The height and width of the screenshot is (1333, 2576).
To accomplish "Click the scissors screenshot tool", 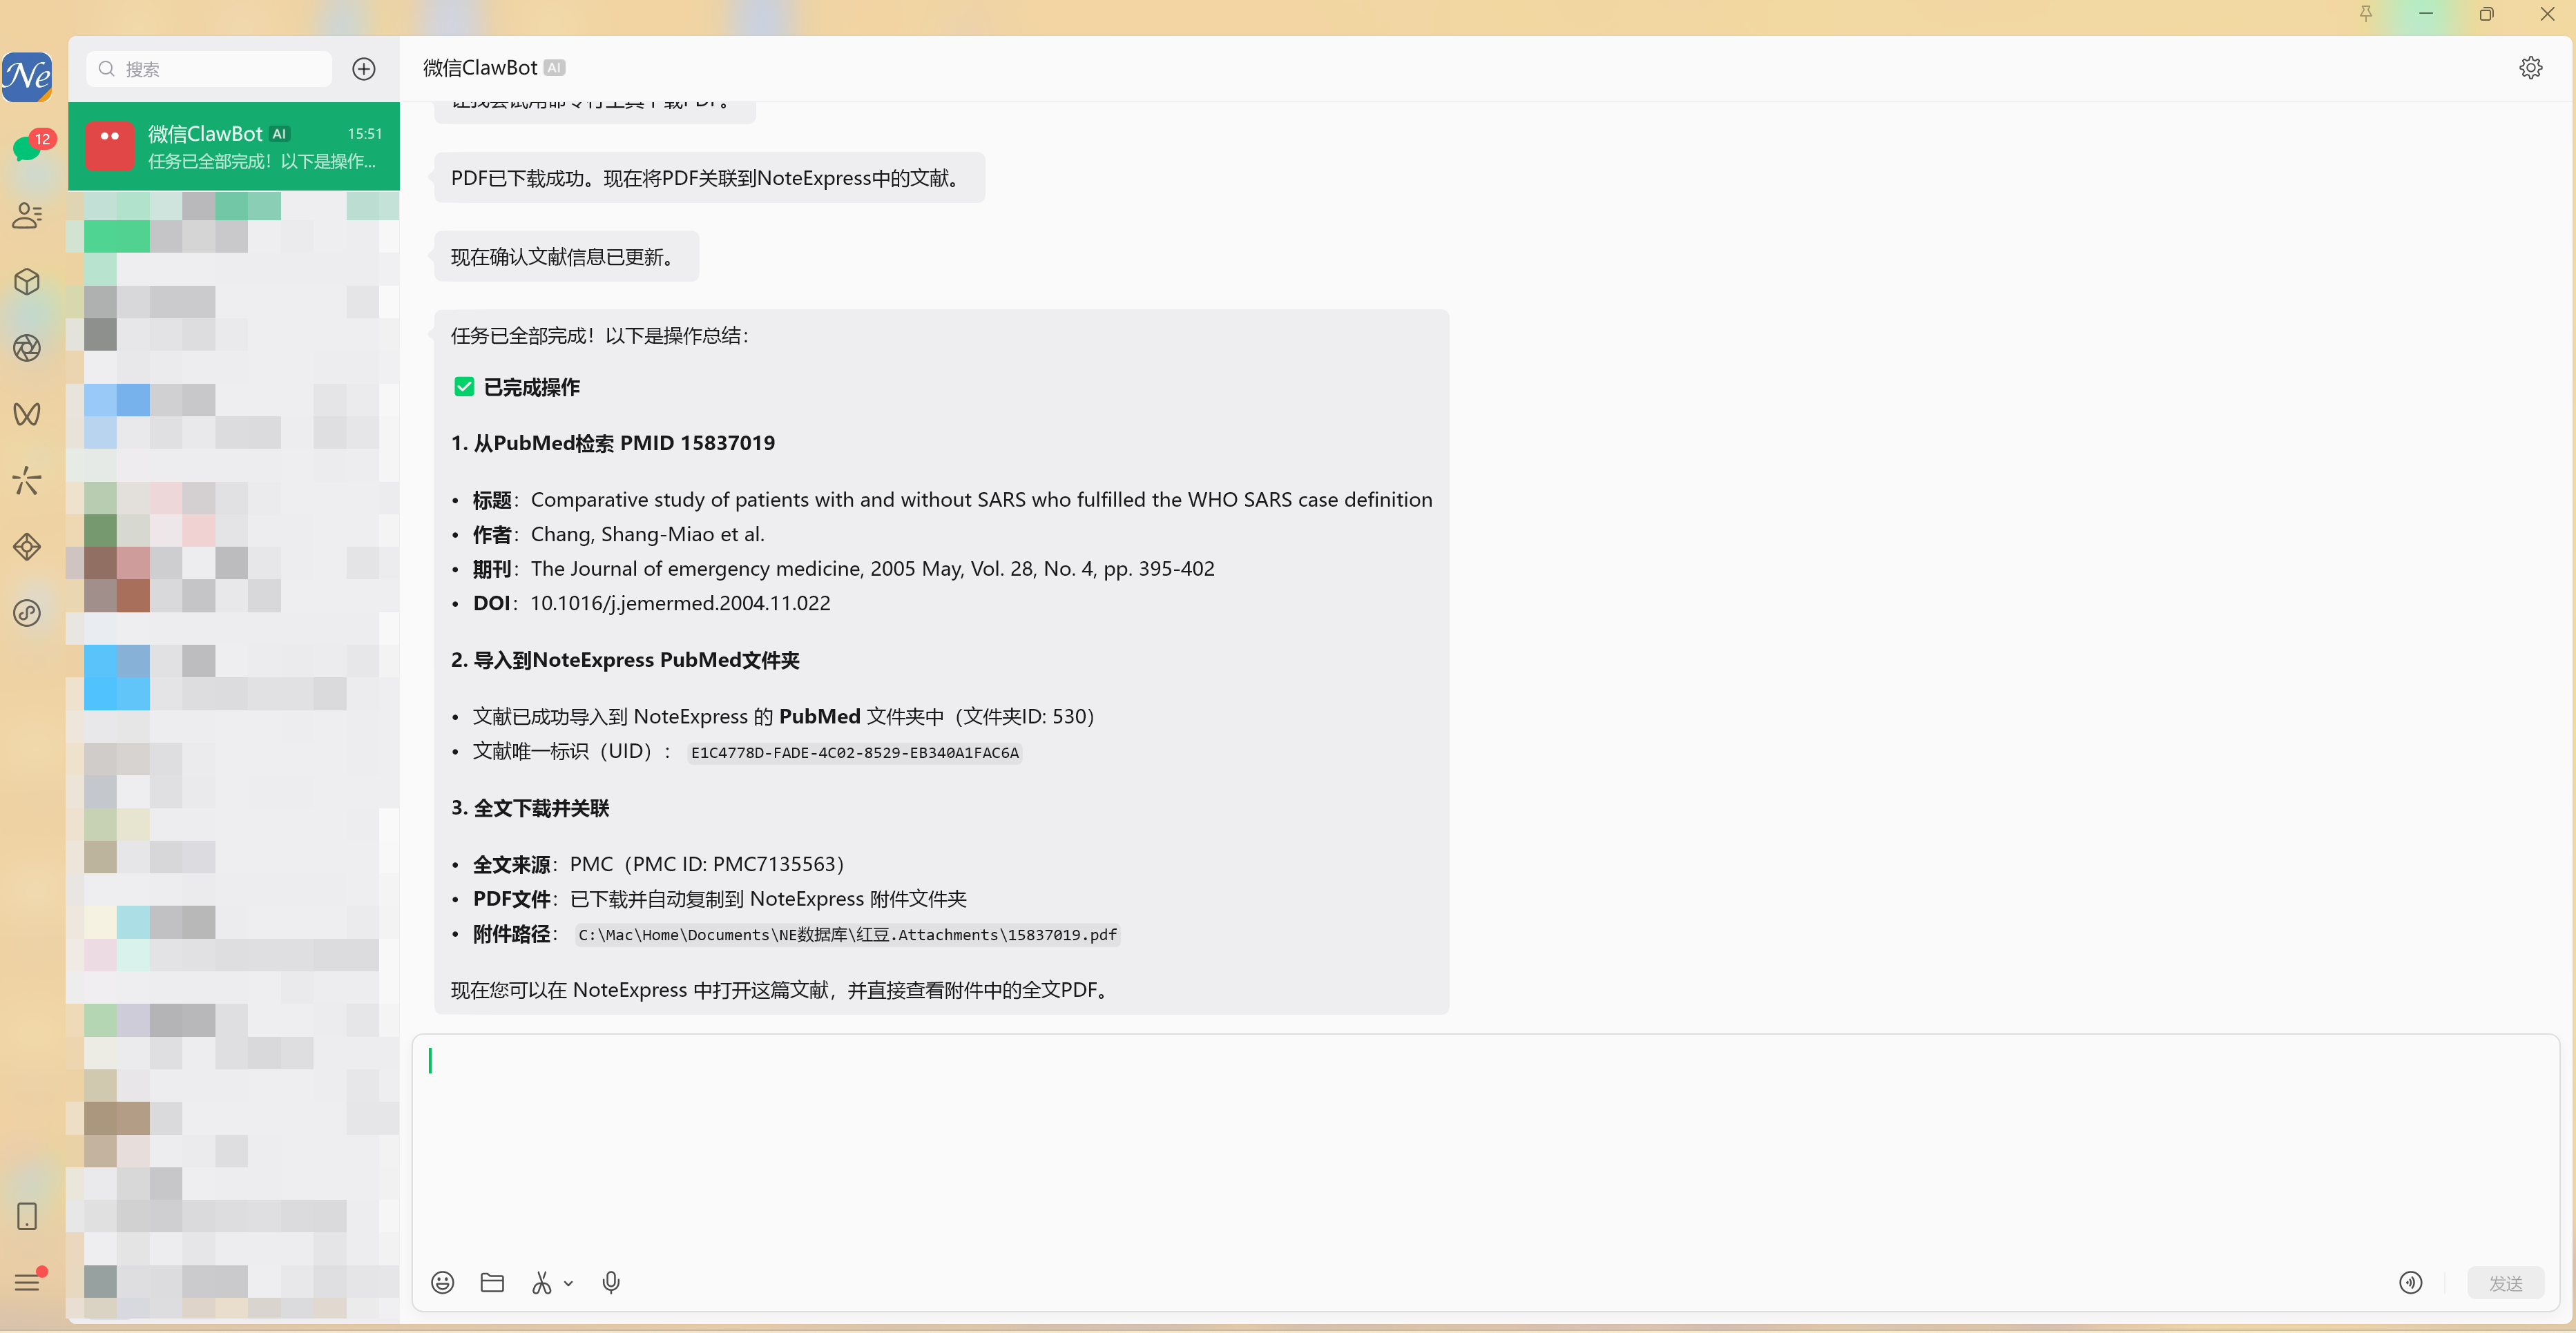I will pos(542,1282).
